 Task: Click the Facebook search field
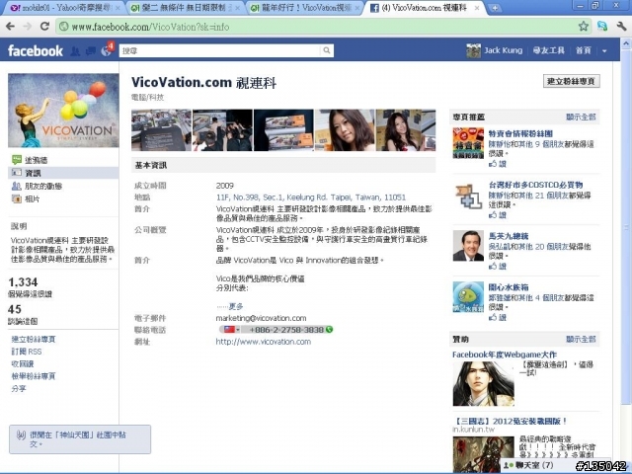pos(220,50)
